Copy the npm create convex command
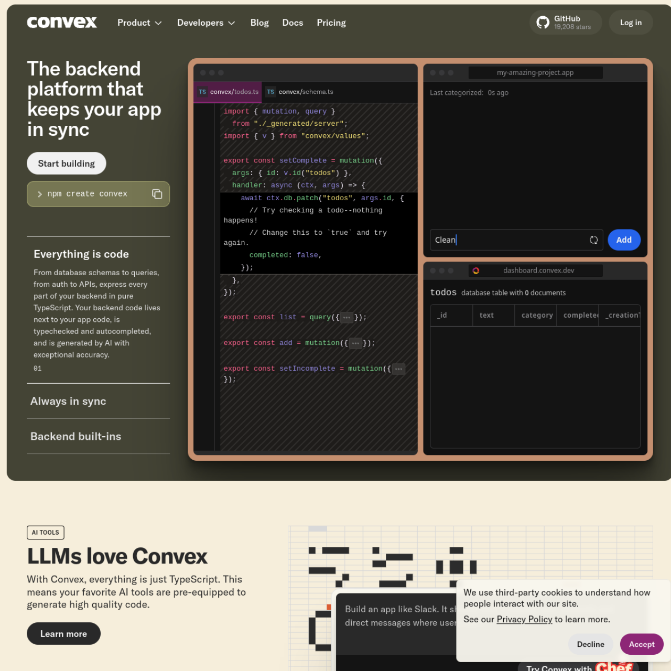 click(x=157, y=194)
